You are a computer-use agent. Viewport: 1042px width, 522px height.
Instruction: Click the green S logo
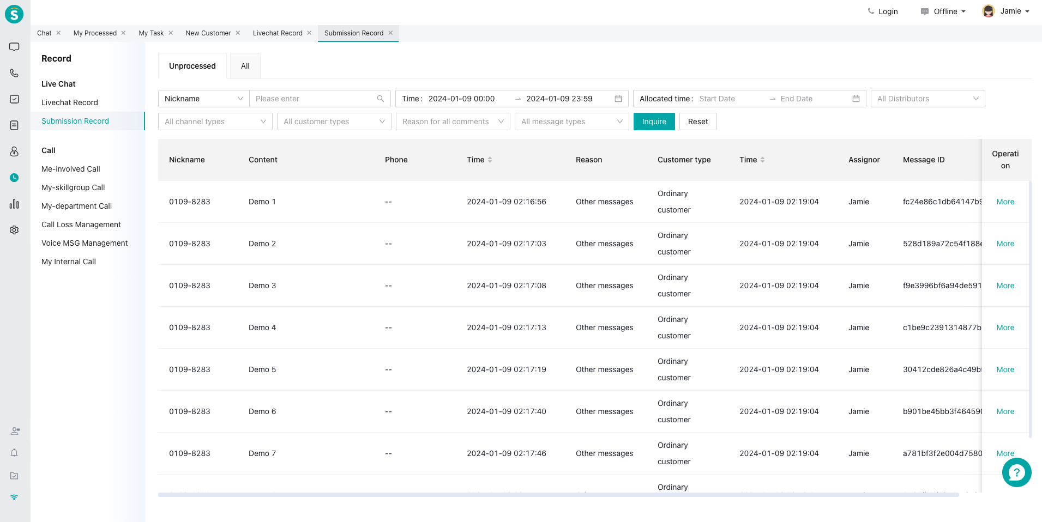click(14, 14)
